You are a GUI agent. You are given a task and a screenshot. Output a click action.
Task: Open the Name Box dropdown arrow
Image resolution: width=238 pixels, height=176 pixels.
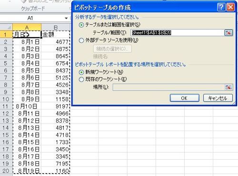[x=66, y=18]
